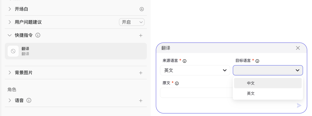Add a new 快捷指令 with plus icon

141,35
